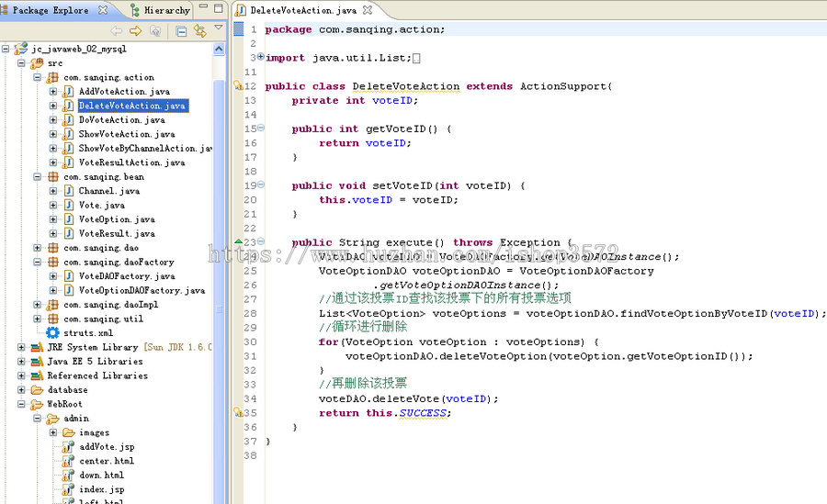Collapse the jc_javaweb_02_mysql project node
Image resolution: width=827 pixels, height=504 pixels.
6,49
